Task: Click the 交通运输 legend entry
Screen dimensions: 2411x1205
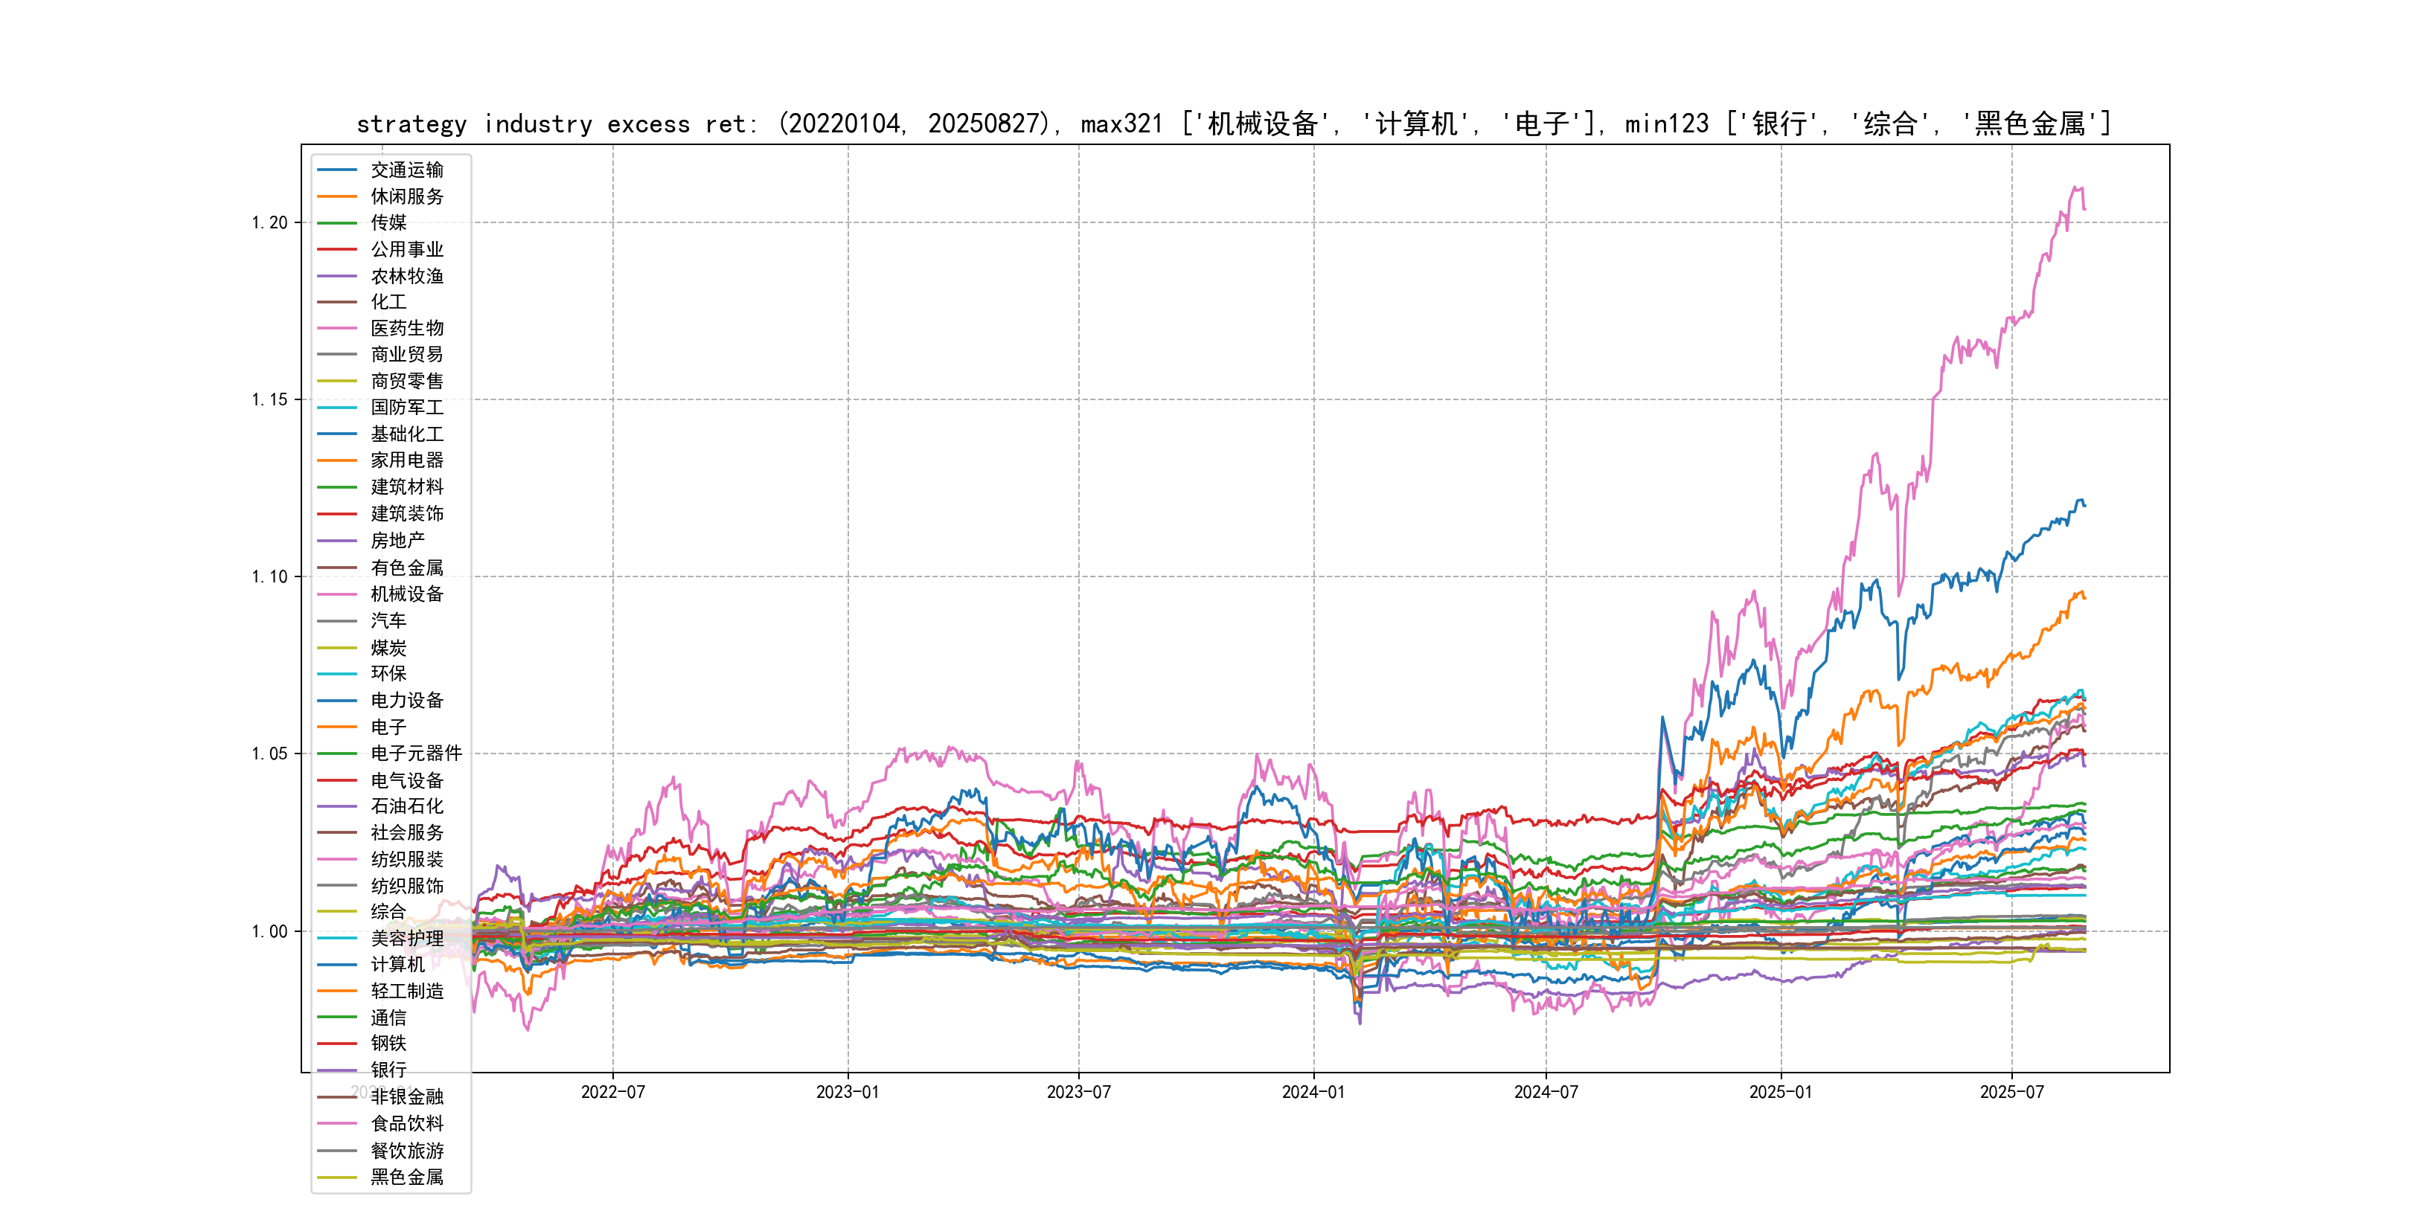Action: tap(406, 170)
